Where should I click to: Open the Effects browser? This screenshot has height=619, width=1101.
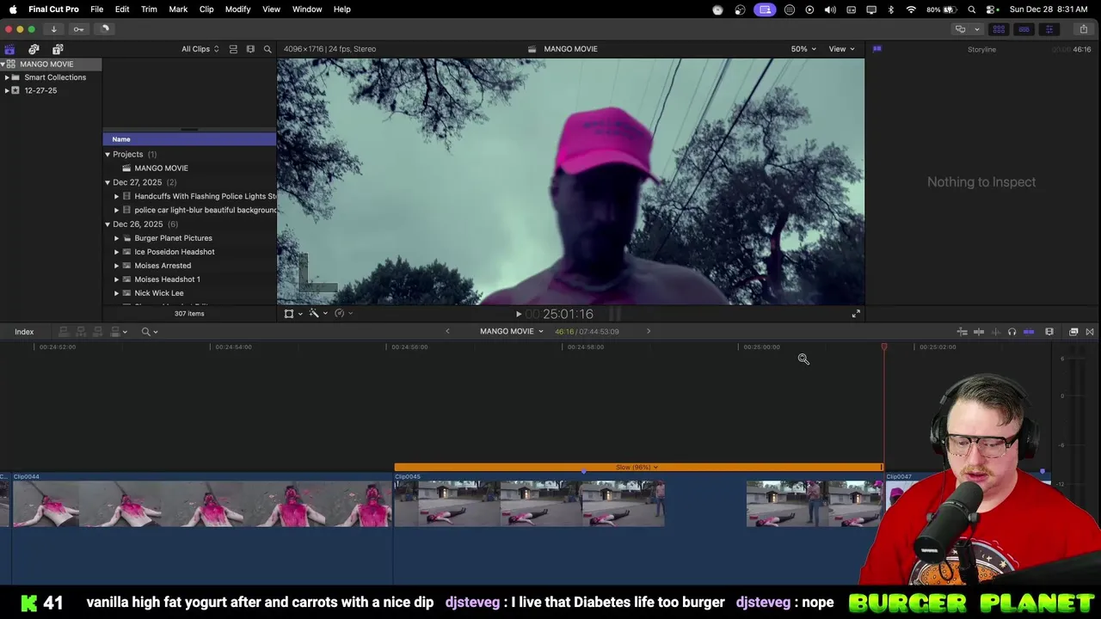pos(1073,332)
